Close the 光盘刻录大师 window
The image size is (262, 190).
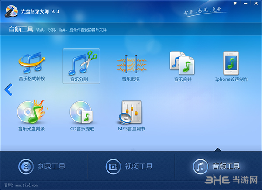(x=256, y=3)
